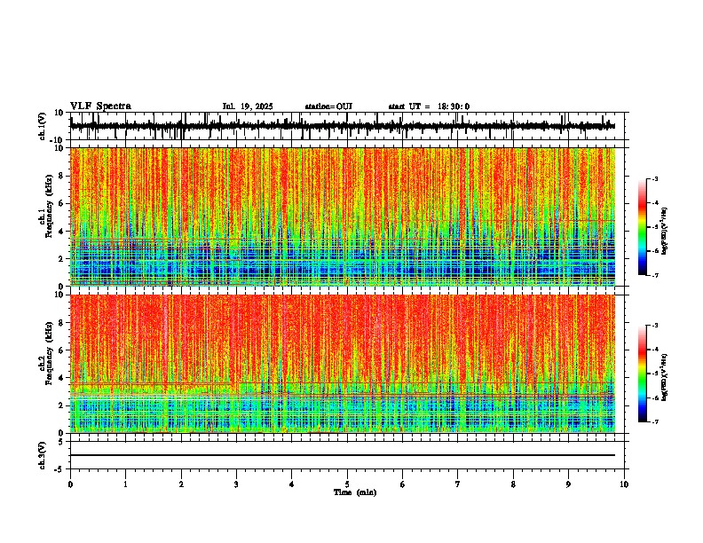The image size is (703, 543).
Task: Click the time axis tick label "8"
Action: point(513,484)
